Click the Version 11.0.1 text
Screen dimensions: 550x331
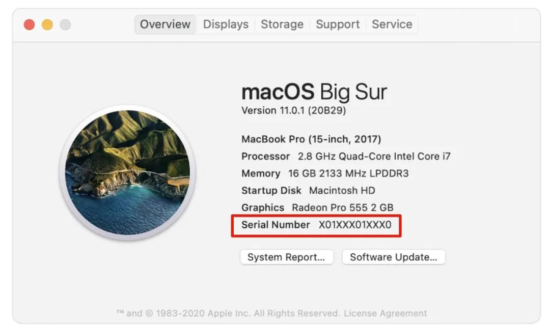click(x=293, y=110)
